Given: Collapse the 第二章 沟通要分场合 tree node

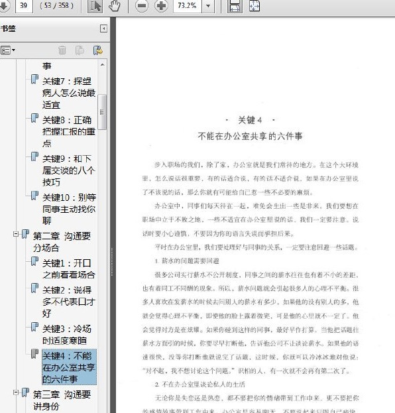Looking at the screenshot, I should click(16, 234).
